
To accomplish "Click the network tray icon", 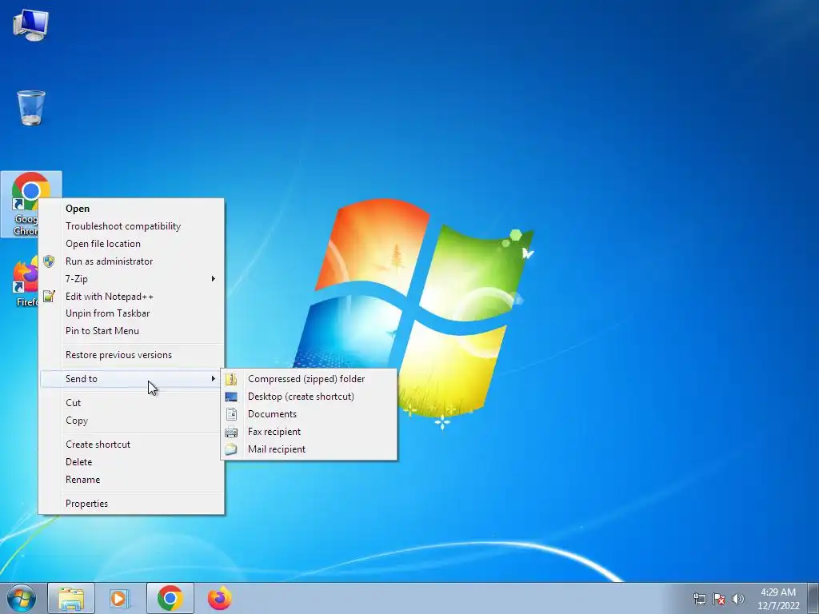I will (x=699, y=599).
